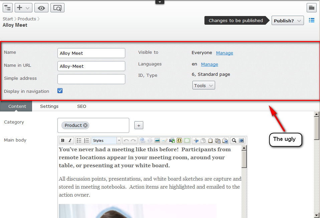
Task: Switch to the SEO tab
Action: (x=82, y=106)
